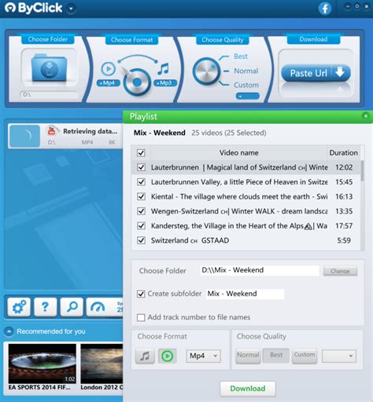
Task: Enable Add track number to file names
Action: (141, 317)
